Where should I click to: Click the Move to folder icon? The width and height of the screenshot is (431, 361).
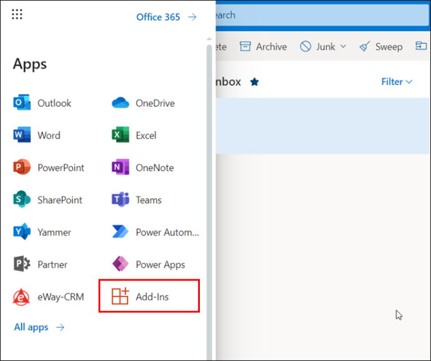pos(421,46)
